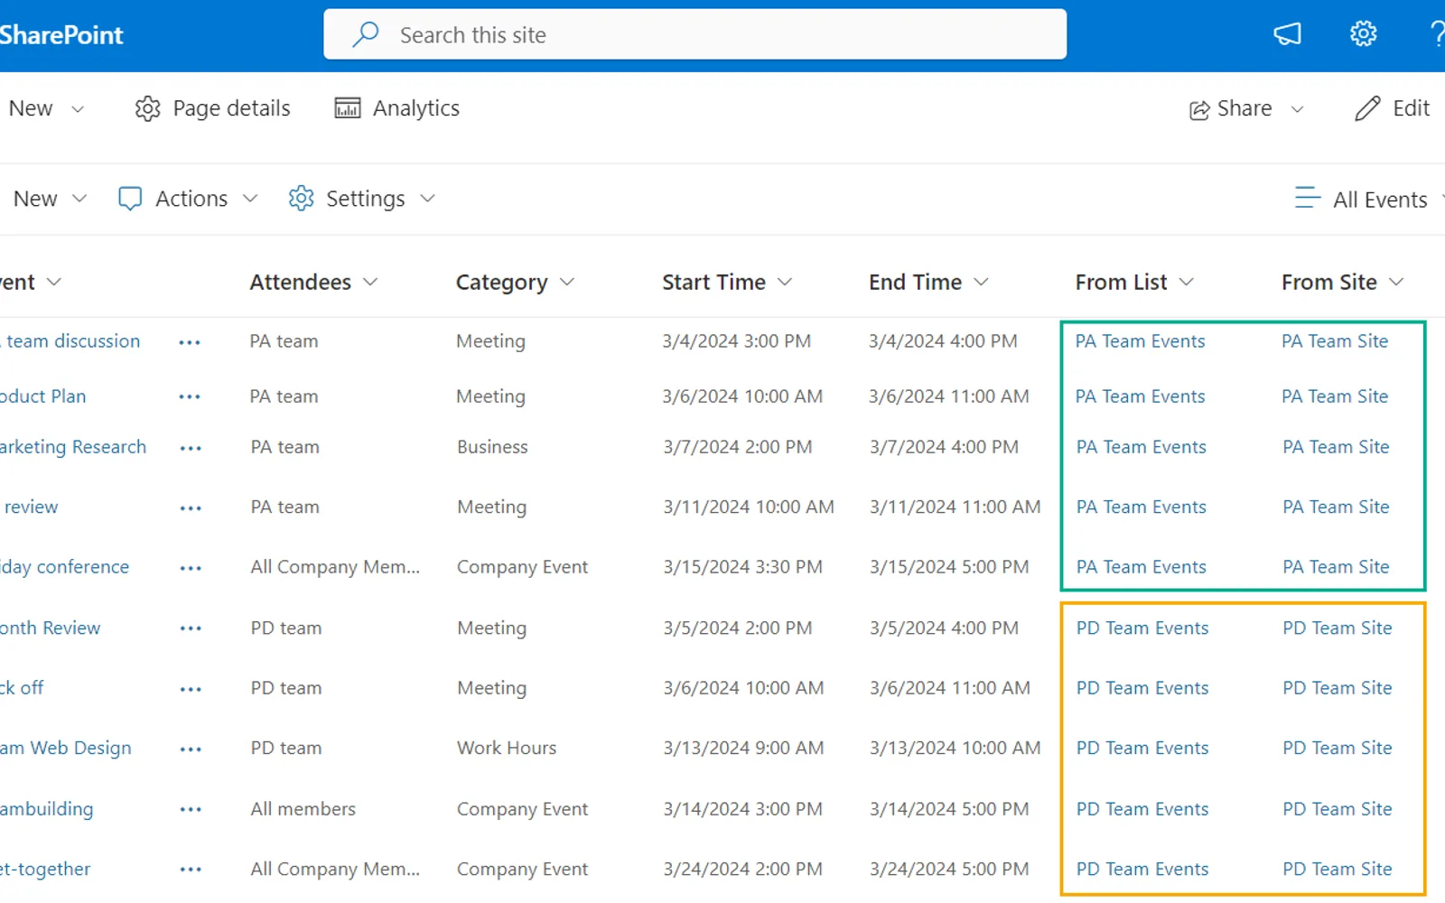Open the team discussion event link
The width and height of the screenshot is (1445, 903).
[70, 341]
